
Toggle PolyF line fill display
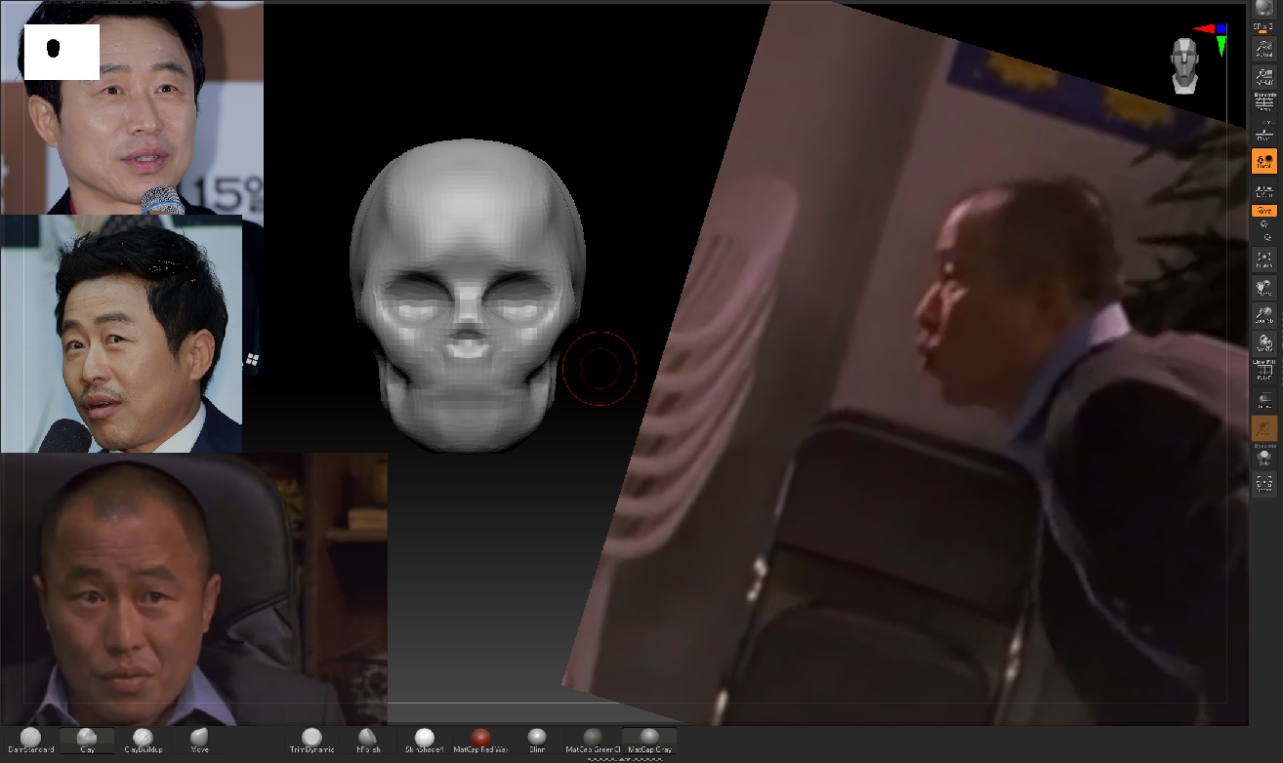coord(1264,372)
